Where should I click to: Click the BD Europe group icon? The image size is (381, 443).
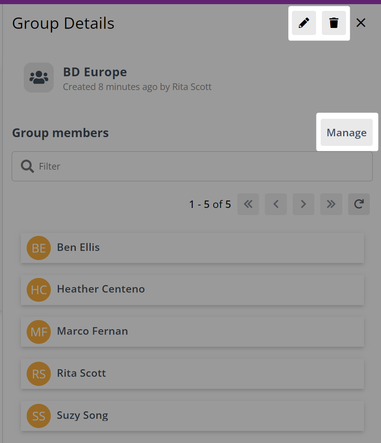pyautogui.click(x=39, y=78)
